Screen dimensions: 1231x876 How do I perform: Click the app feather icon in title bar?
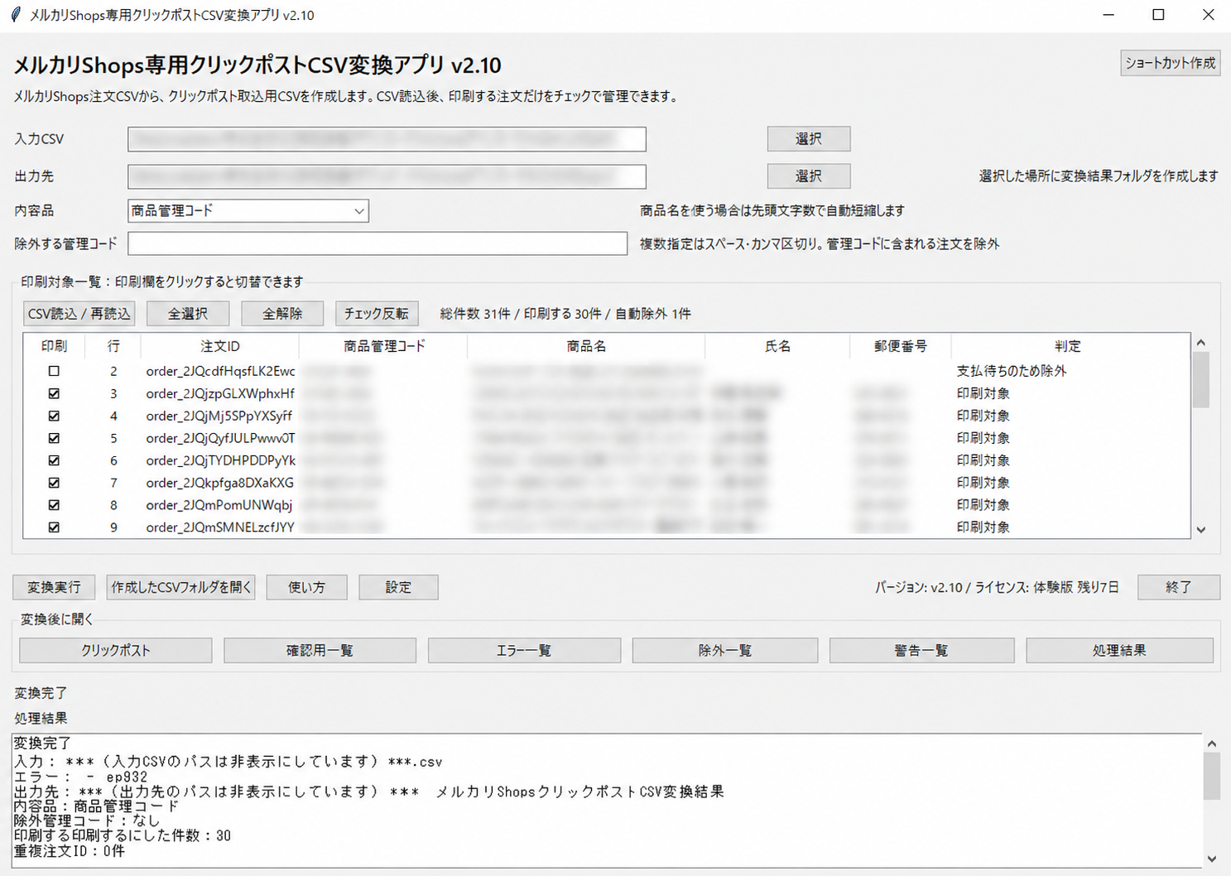pos(16,15)
